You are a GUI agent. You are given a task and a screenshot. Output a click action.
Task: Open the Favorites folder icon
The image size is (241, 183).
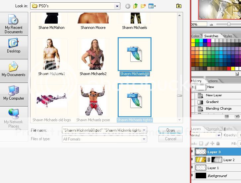(179, 6)
